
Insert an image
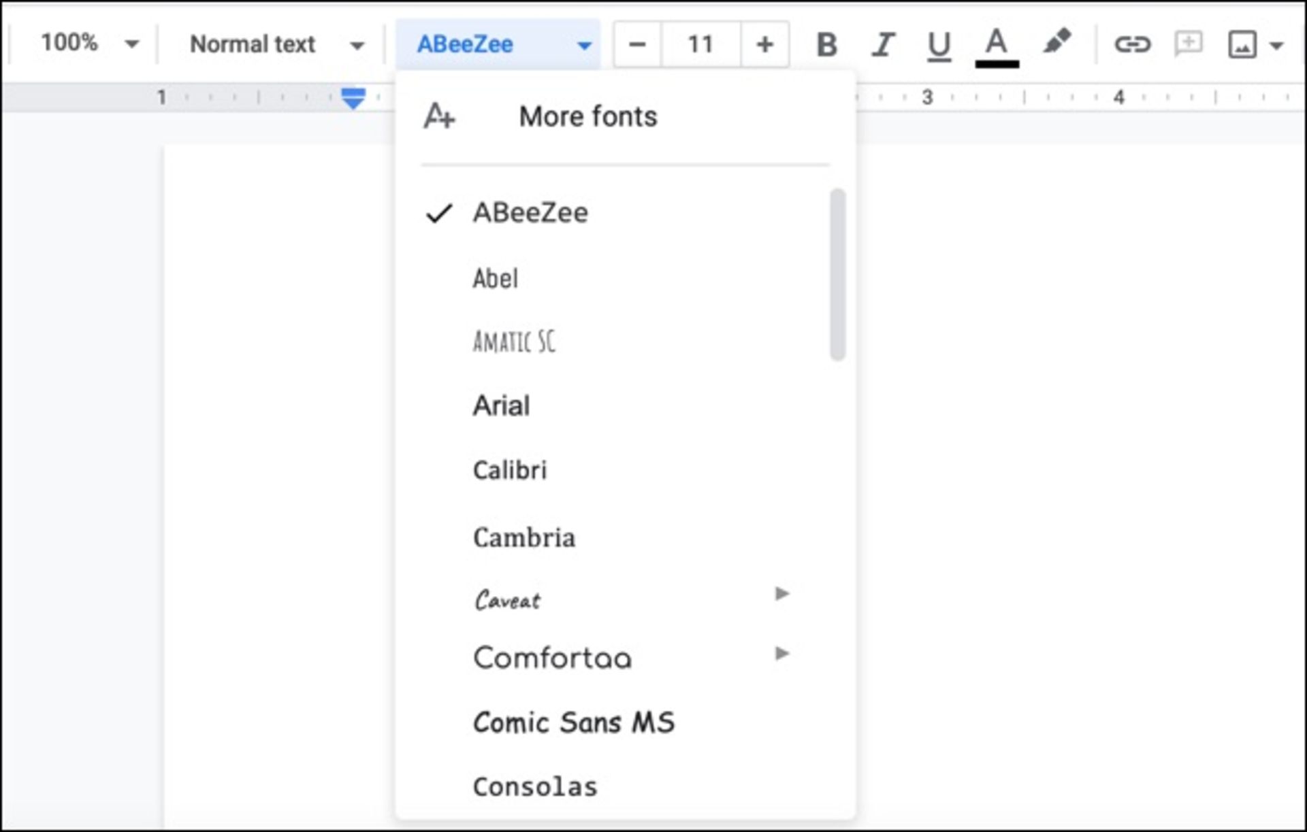click(1242, 45)
